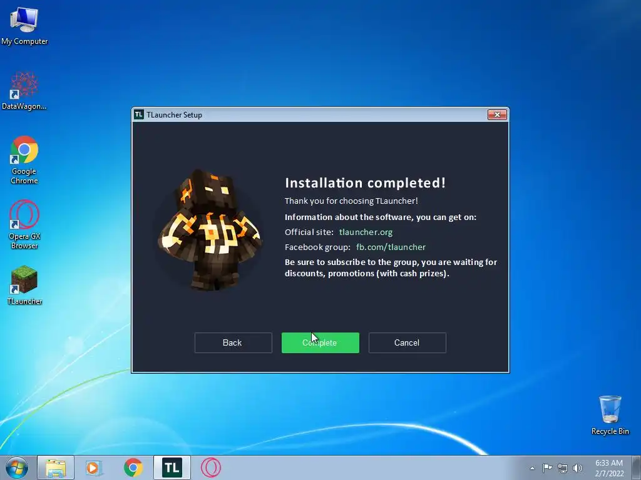
Task: Open the tlauncher.org official site link
Action: click(x=366, y=232)
